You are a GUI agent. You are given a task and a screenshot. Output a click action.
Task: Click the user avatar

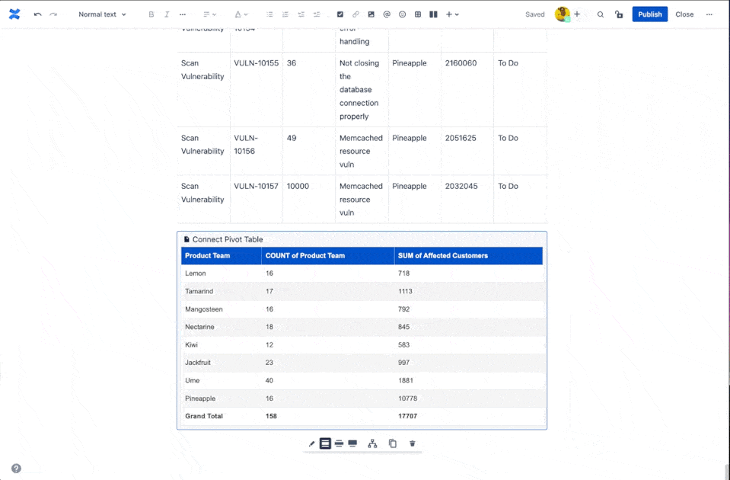click(563, 14)
